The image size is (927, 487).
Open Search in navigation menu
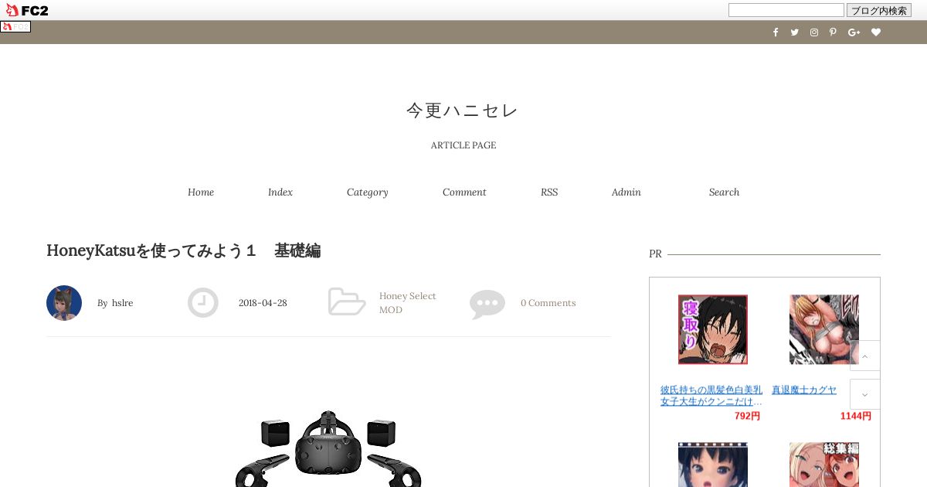tap(724, 192)
